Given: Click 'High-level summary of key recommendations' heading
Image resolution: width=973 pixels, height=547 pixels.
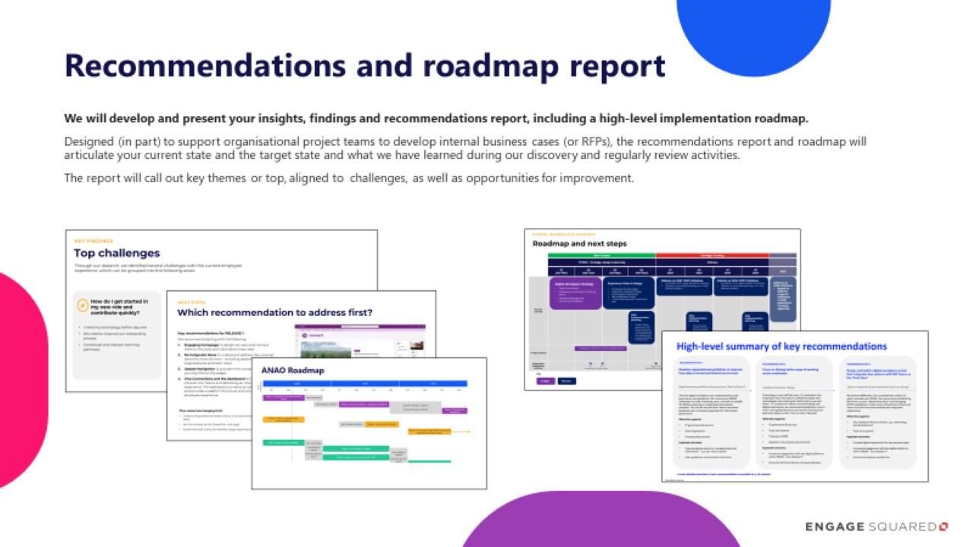Looking at the screenshot, I should coord(781,346).
